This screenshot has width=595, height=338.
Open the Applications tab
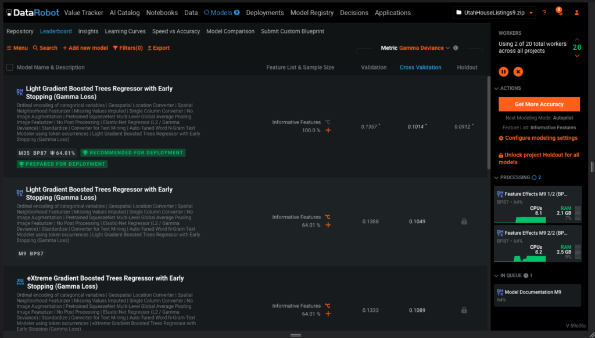(393, 13)
